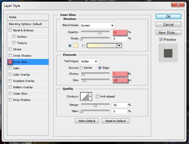The height and width of the screenshot is (144, 189).
Task: Select the Outer Glow settings label
Action: pos(20,93)
